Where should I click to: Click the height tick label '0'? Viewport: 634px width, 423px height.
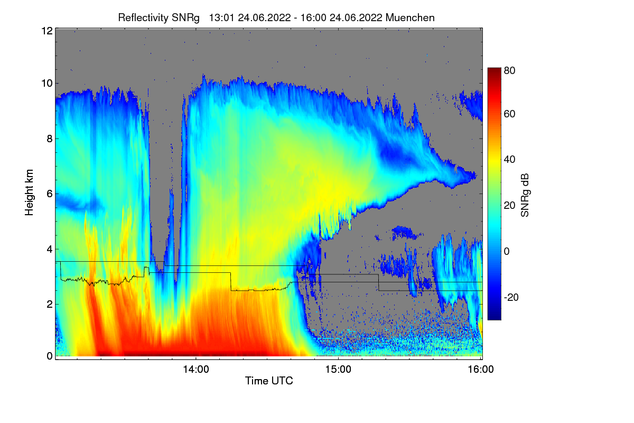click(49, 356)
